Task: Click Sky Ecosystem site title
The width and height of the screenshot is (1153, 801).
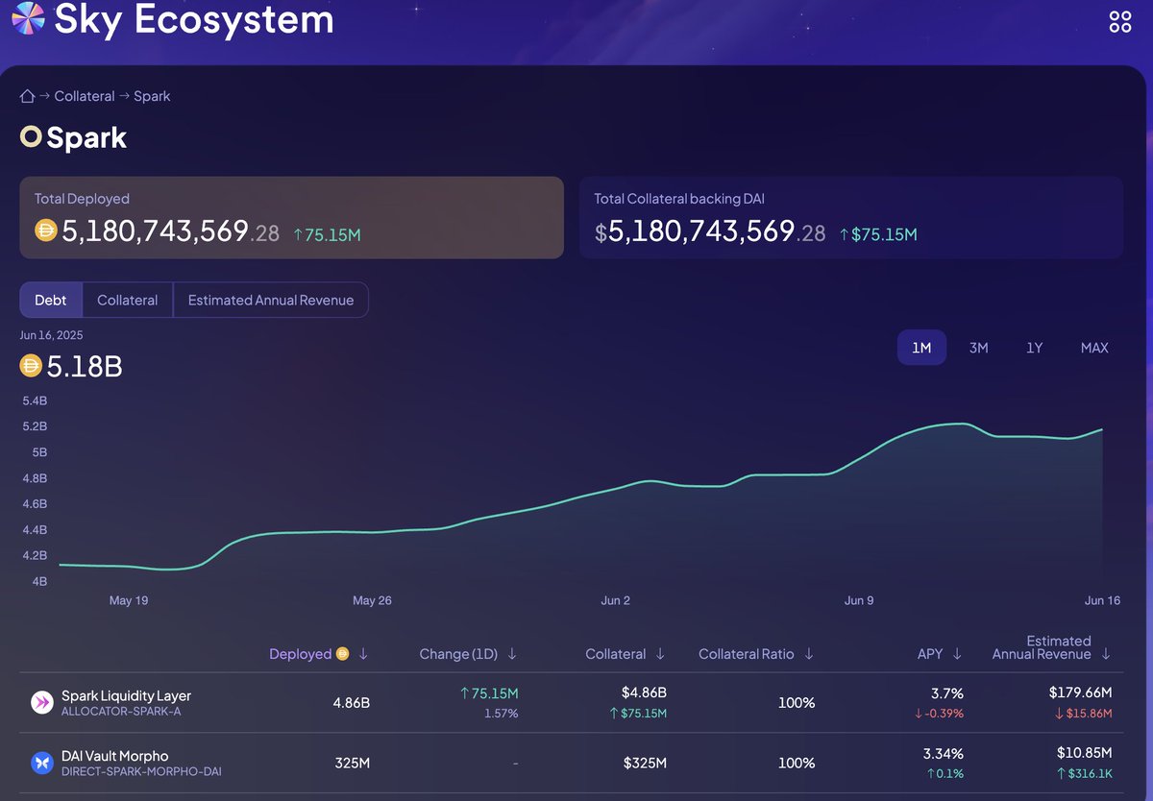Action: pos(194,18)
